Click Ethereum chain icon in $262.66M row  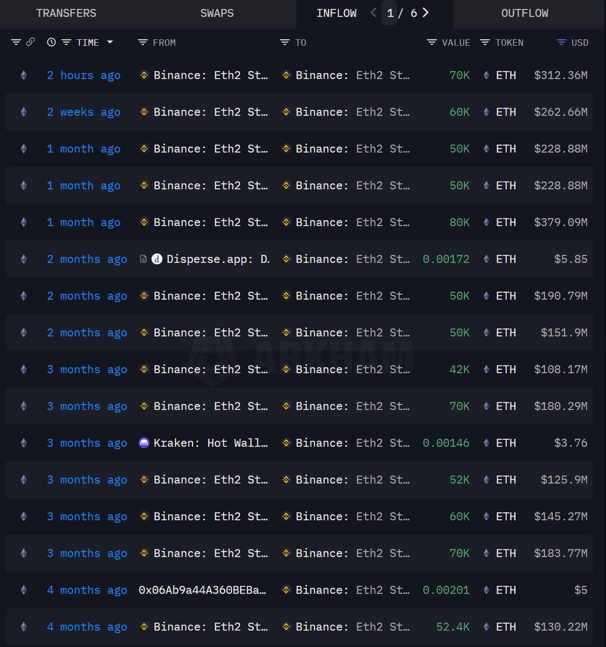click(x=24, y=112)
